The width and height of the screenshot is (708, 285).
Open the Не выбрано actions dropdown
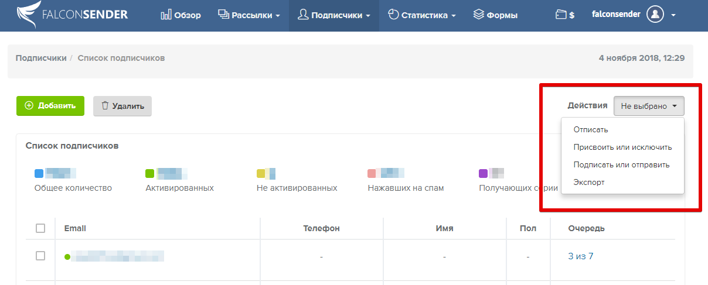coord(649,106)
